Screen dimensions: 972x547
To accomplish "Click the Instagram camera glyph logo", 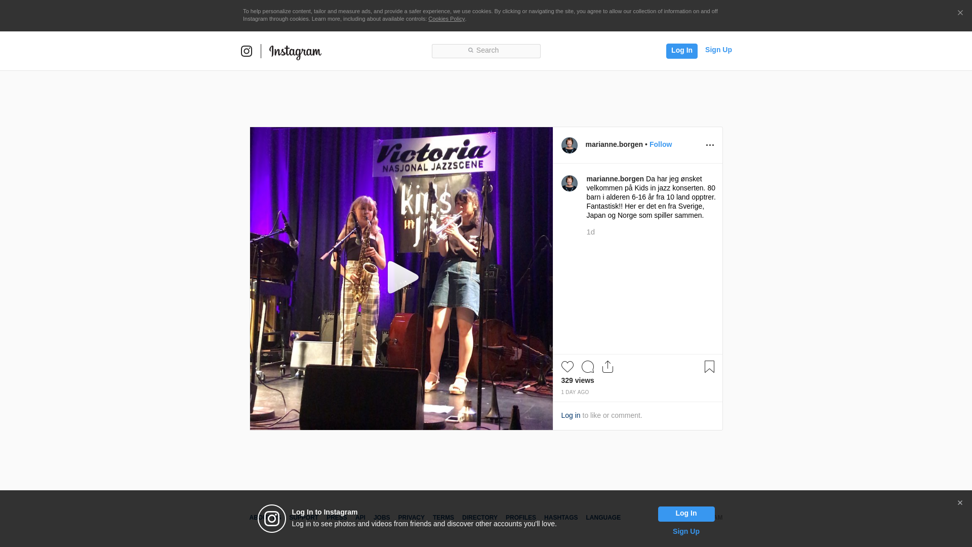I will coord(247,51).
